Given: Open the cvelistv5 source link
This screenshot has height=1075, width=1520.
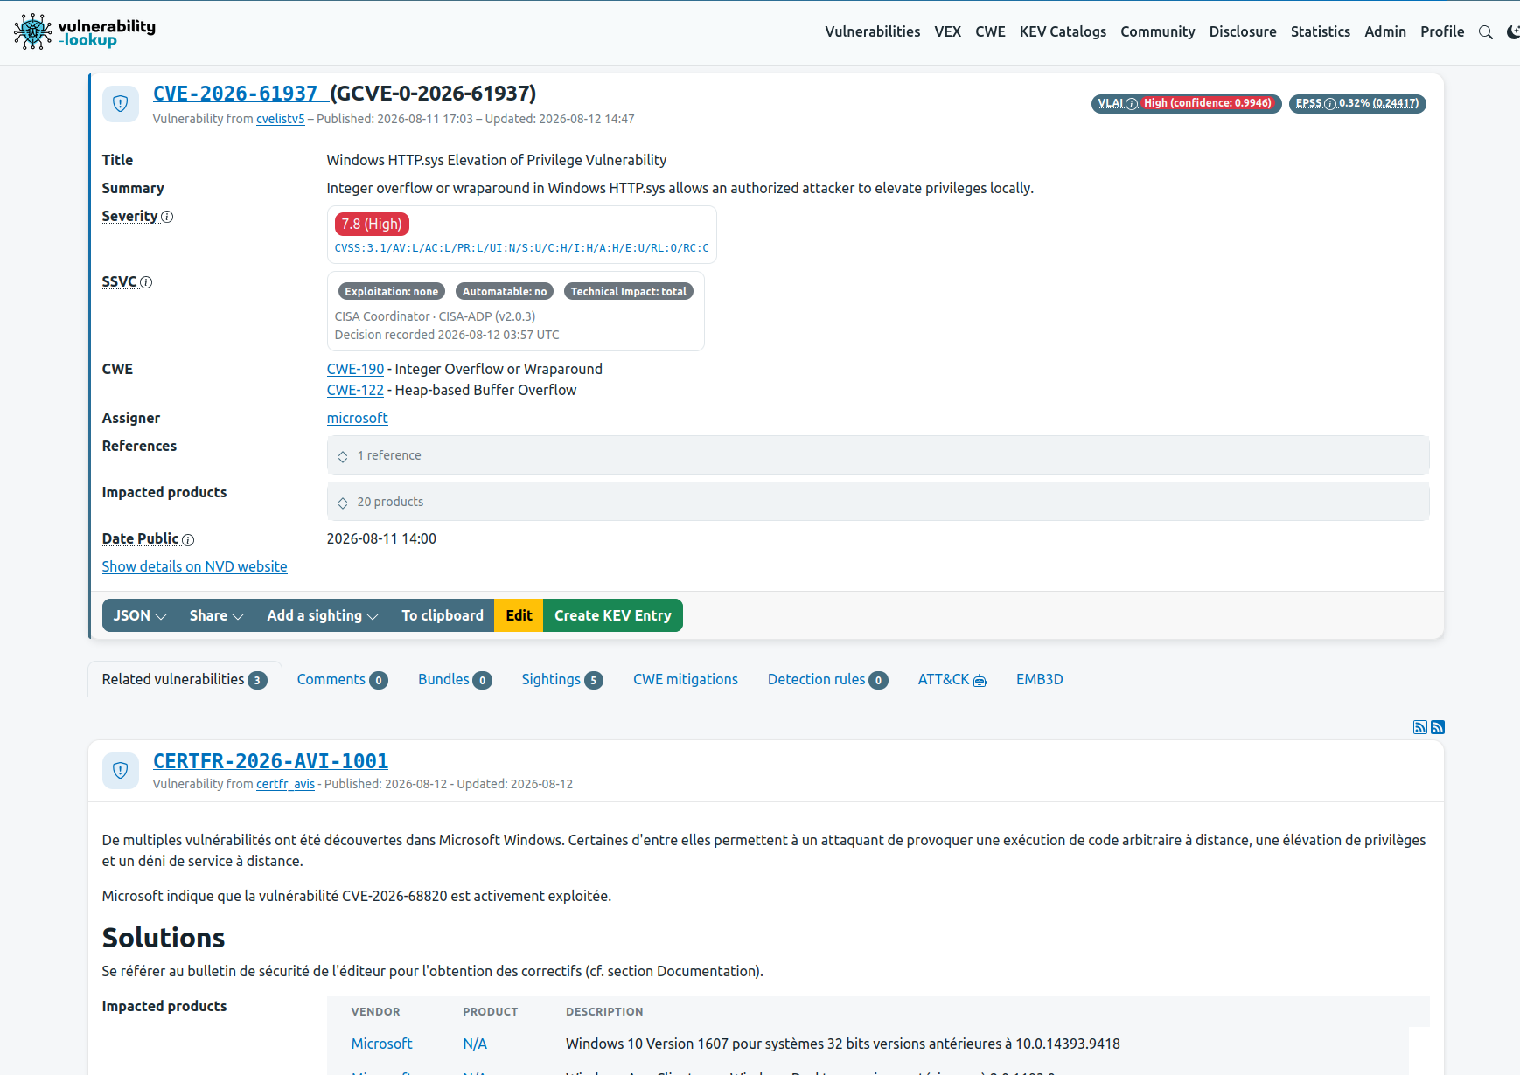Looking at the screenshot, I should (x=281, y=119).
